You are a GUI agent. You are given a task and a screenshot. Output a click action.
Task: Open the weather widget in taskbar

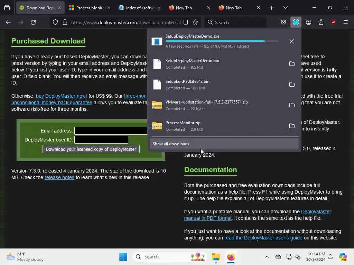click(25, 257)
